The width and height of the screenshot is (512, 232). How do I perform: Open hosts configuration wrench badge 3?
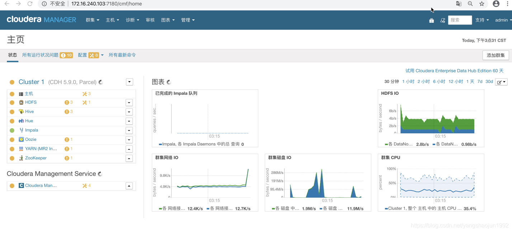tap(86, 94)
